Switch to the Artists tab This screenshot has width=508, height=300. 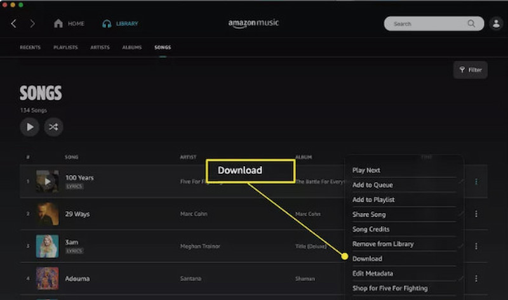(x=100, y=47)
